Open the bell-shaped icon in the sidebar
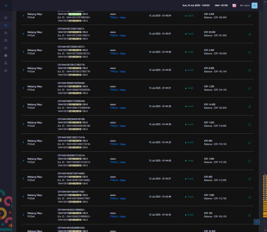Screen dimensions: 267x232 click(6, 63)
